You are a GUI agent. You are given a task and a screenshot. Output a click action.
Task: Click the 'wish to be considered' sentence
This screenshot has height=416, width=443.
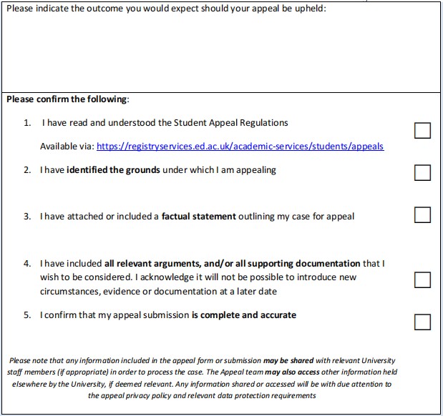198,277
